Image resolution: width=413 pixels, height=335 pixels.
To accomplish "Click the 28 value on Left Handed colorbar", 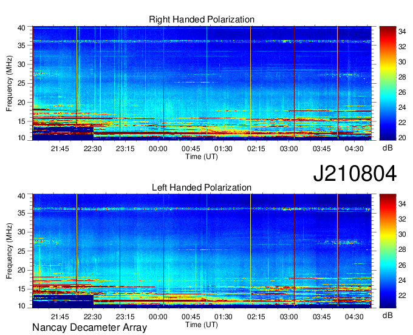I will [x=402, y=250].
